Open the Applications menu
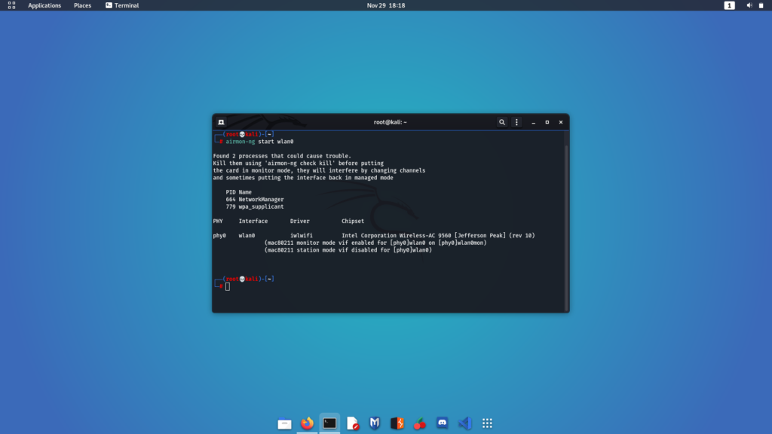The image size is (772, 434). coord(44,5)
